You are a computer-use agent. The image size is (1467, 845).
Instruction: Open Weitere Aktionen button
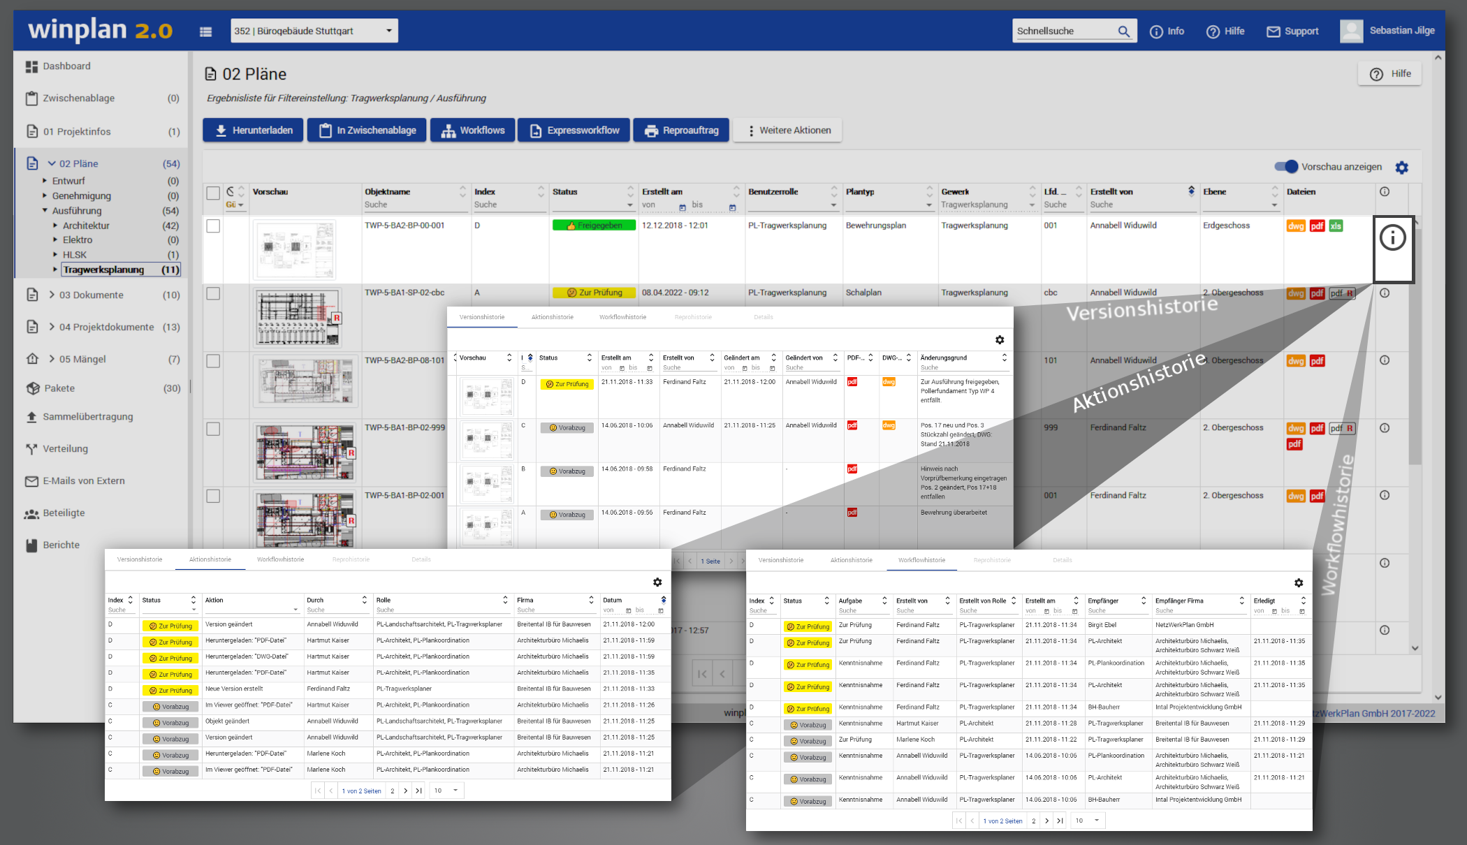(787, 131)
